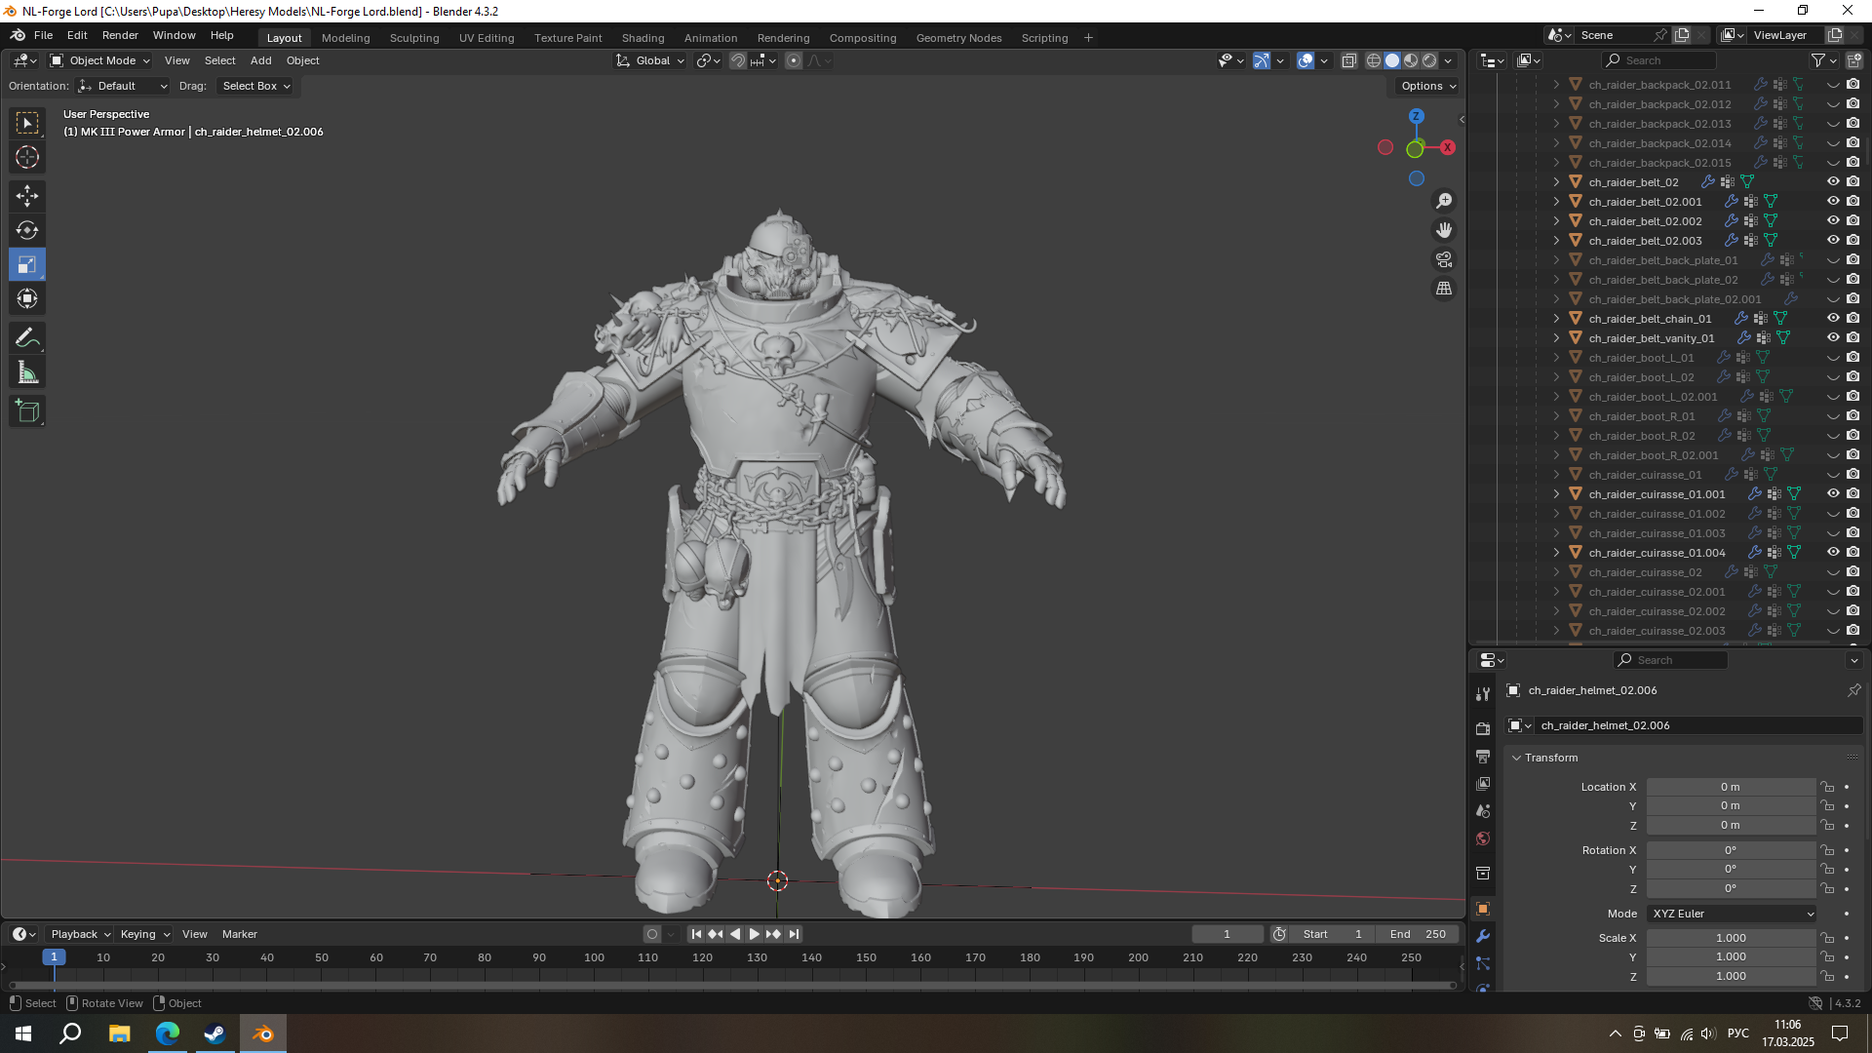
Task: Toggle camera view in viewport
Action: click(x=1444, y=259)
